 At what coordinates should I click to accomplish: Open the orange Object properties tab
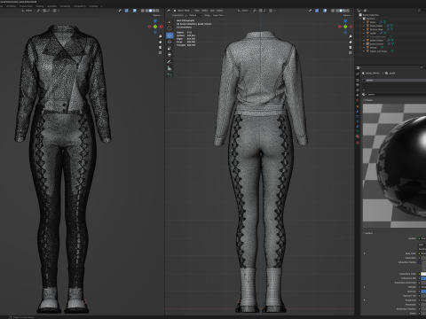click(358, 106)
